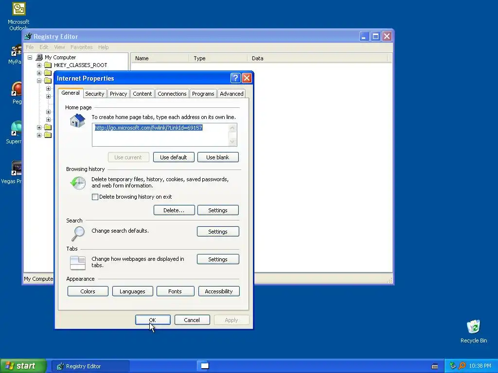Click the Internet Properties help question mark
Image resolution: width=498 pixels, height=373 pixels.
click(235, 78)
